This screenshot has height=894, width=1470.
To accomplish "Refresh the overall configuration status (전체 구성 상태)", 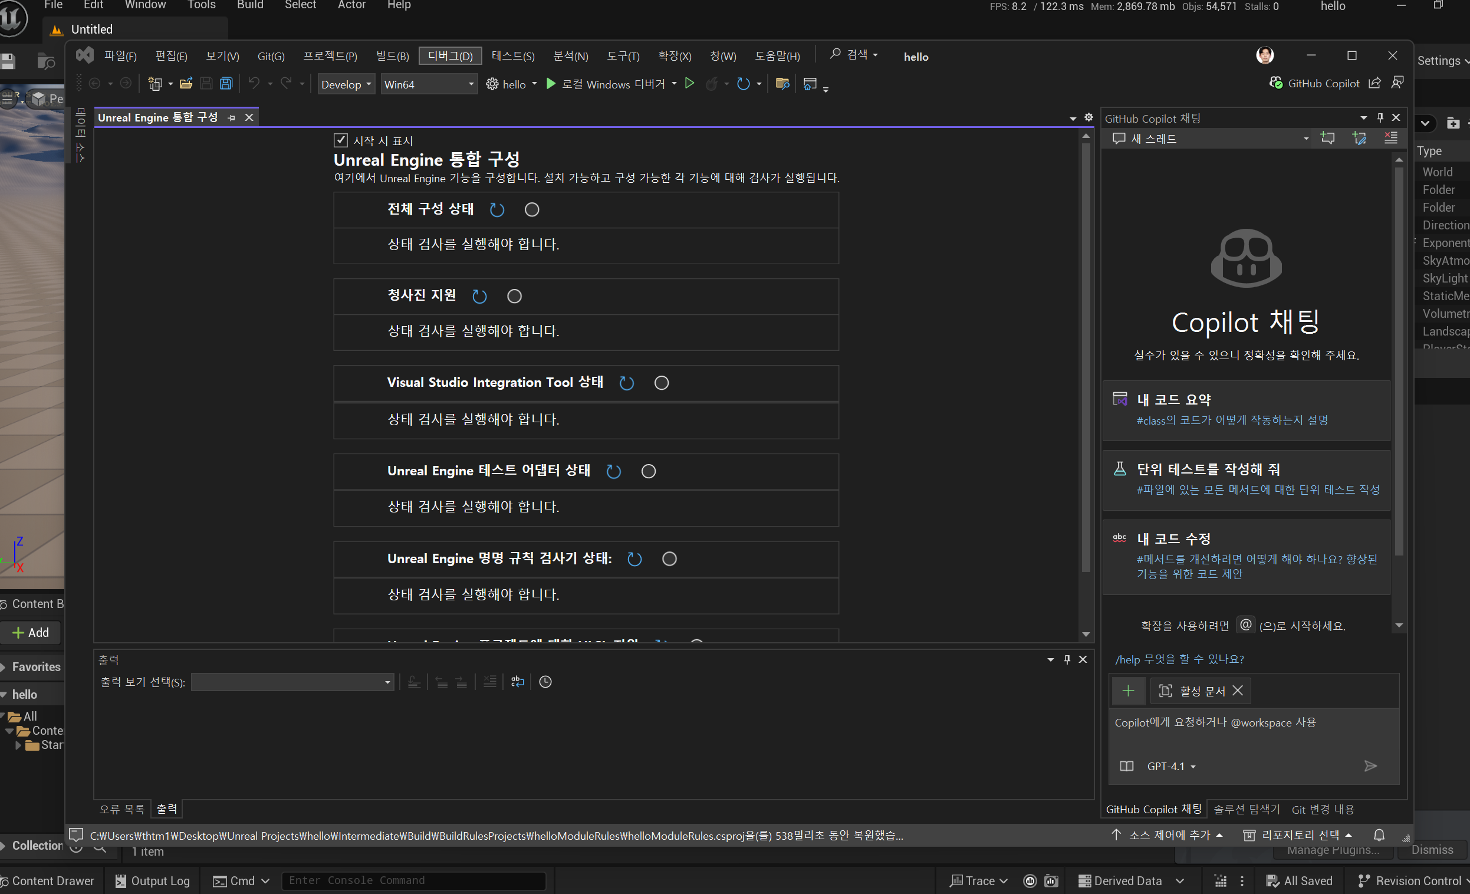I will pyautogui.click(x=496, y=210).
